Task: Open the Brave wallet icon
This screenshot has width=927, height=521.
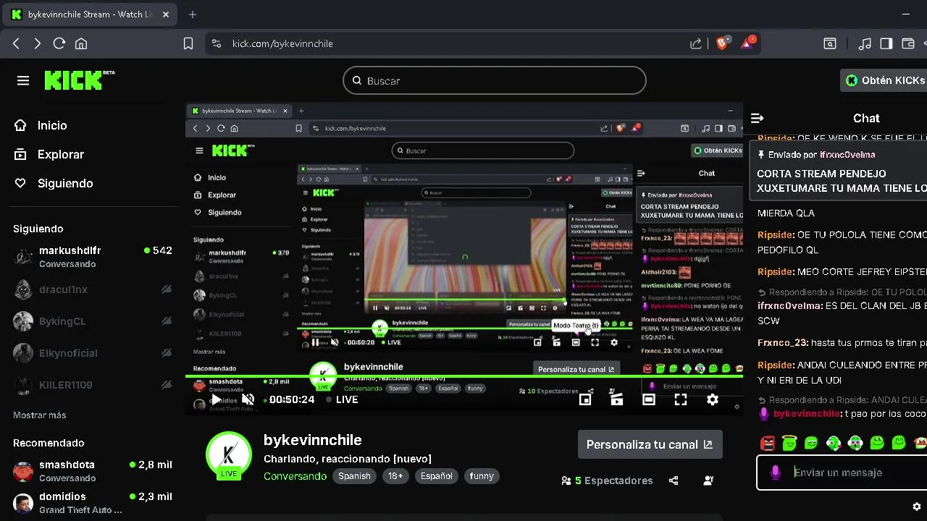Action: click(907, 43)
